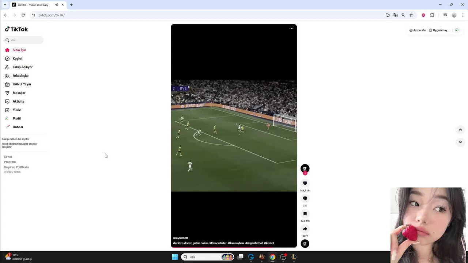Click the #kesfet hashtag
Screen dimensions: 468x263
(269, 243)
